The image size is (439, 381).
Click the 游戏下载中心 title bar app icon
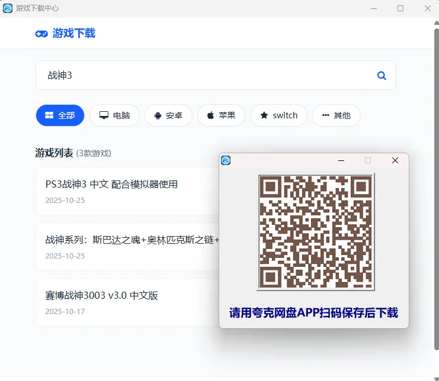tap(8, 8)
